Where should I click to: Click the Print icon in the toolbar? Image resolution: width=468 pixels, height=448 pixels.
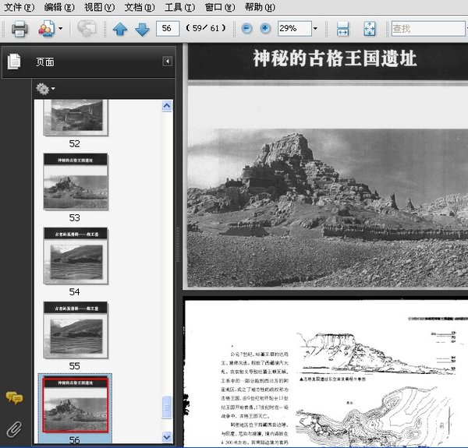(19, 30)
